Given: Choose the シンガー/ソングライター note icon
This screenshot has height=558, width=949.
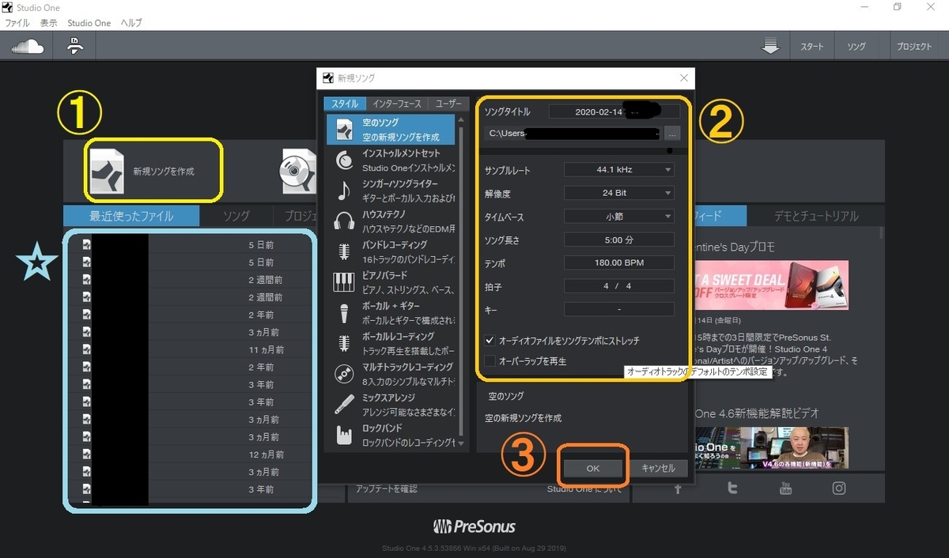Looking at the screenshot, I should [344, 190].
